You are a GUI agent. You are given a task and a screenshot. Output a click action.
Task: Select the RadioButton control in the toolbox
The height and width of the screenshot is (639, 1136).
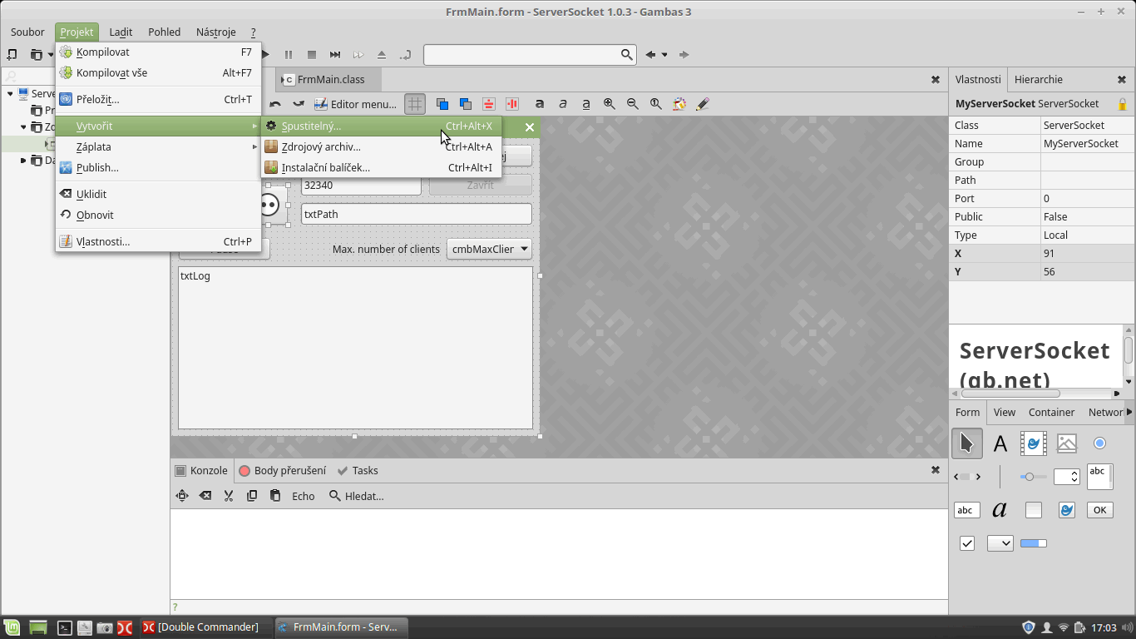point(1099,444)
